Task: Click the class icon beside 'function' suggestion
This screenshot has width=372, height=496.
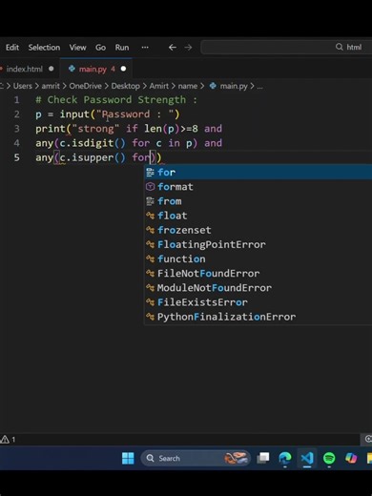Action: tap(150, 259)
